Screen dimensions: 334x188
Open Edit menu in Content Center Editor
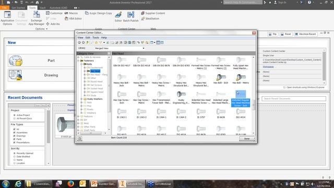point(88,38)
